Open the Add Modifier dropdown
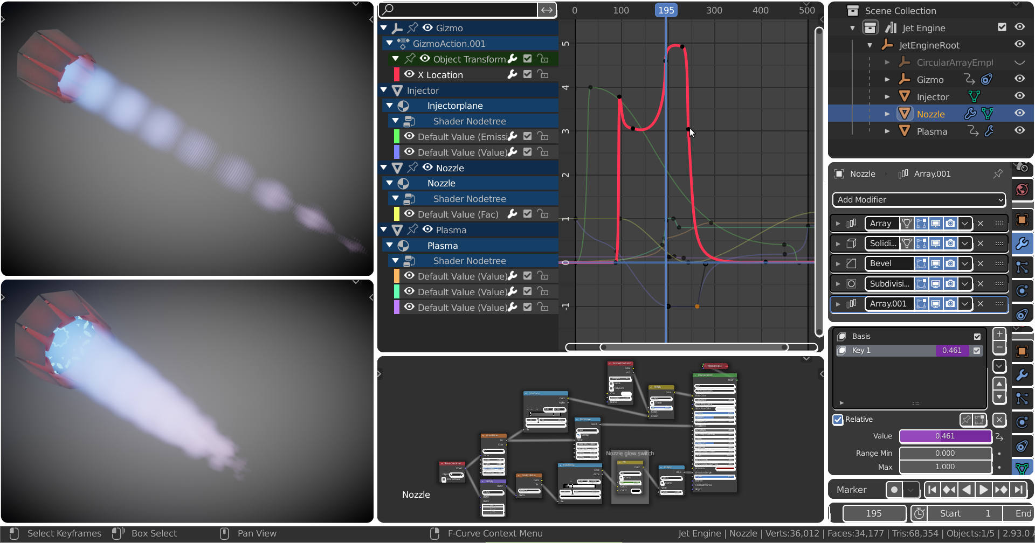Screen dimensions: 1035x543 point(918,199)
